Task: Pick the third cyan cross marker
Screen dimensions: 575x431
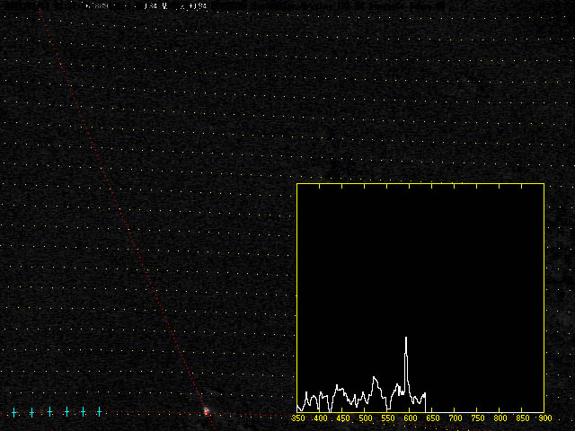Action: click(x=49, y=412)
